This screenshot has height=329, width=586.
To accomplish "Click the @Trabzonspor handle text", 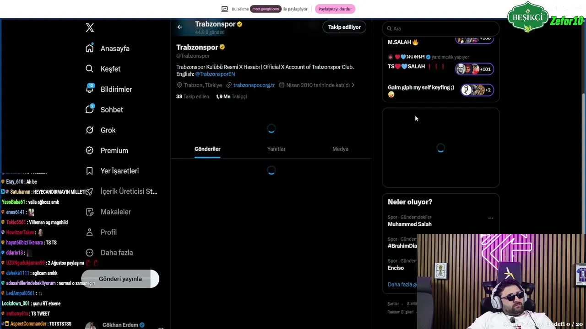I will pyautogui.click(x=193, y=56).
